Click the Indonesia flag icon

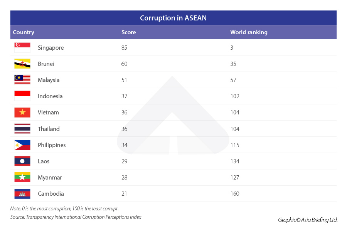tap(22, 96)
